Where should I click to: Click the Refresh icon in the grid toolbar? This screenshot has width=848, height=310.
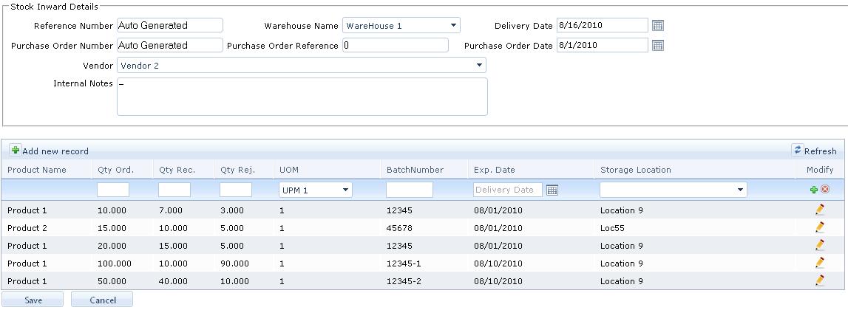pyautogui.click(x=797, y=151)
